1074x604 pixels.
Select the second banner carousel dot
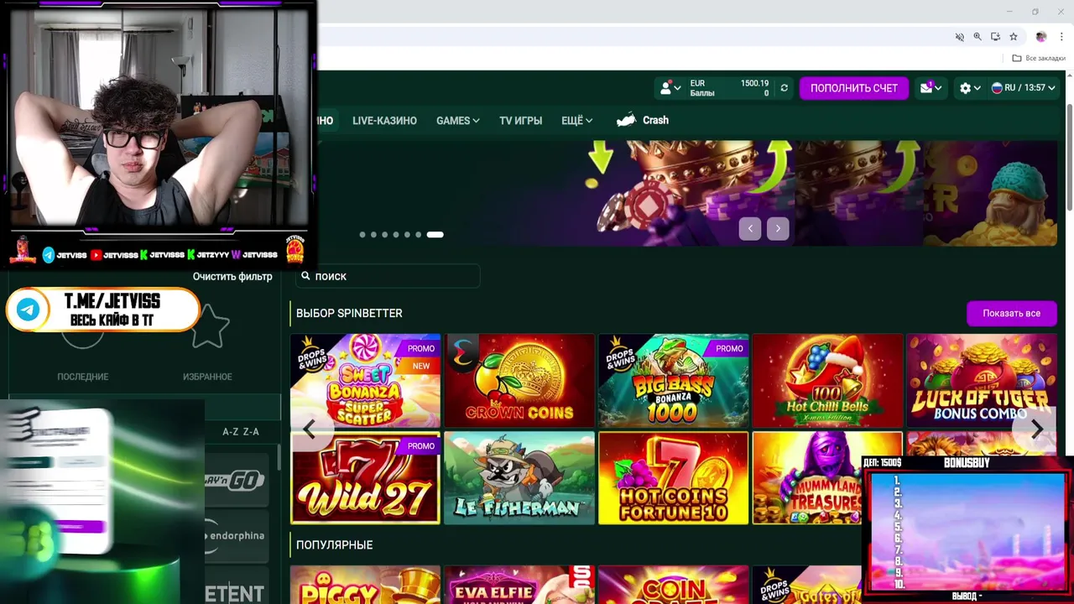(x=373, y=235)
